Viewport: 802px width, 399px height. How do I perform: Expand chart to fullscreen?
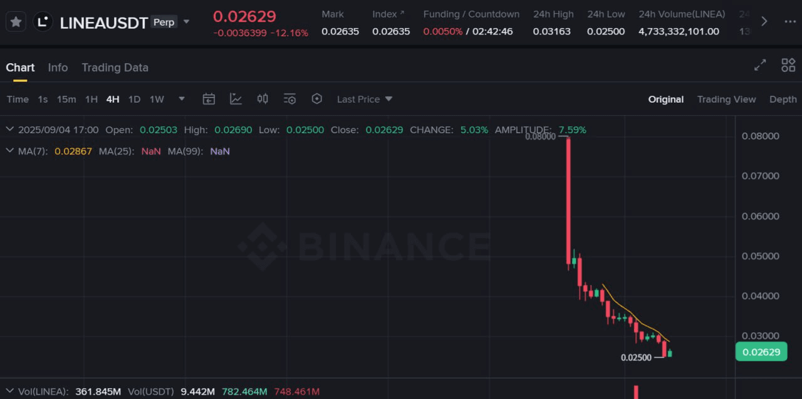(760, 65)
